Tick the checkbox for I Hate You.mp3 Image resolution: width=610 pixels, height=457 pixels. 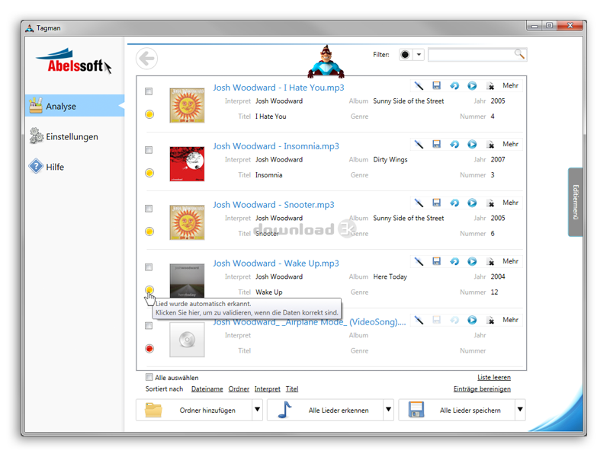pos(149,91)
